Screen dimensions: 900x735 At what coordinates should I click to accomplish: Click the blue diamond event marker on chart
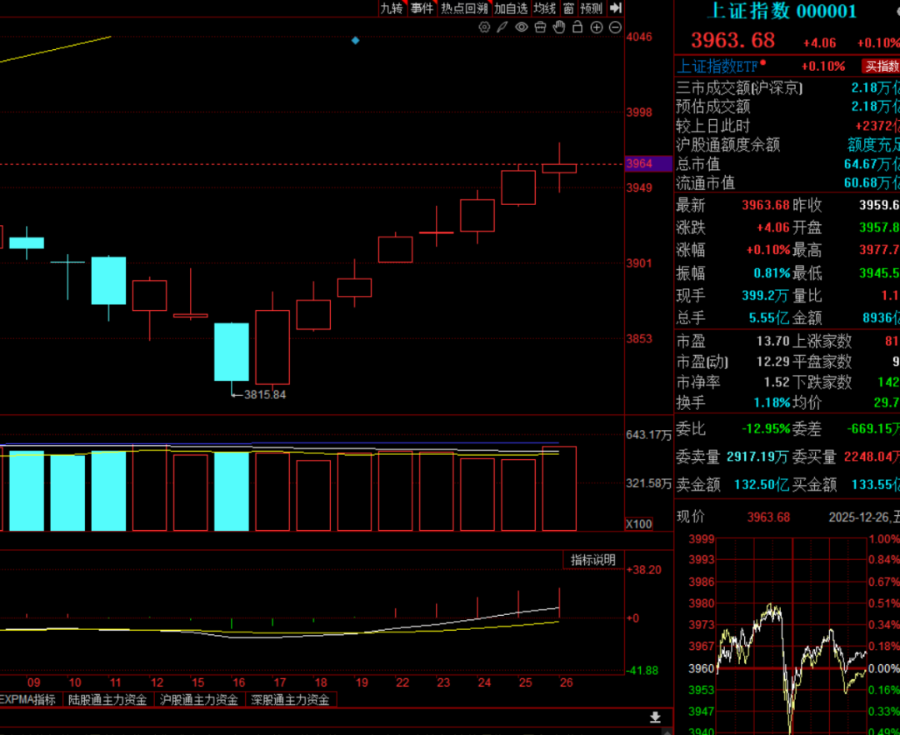(x=356, y=40)
